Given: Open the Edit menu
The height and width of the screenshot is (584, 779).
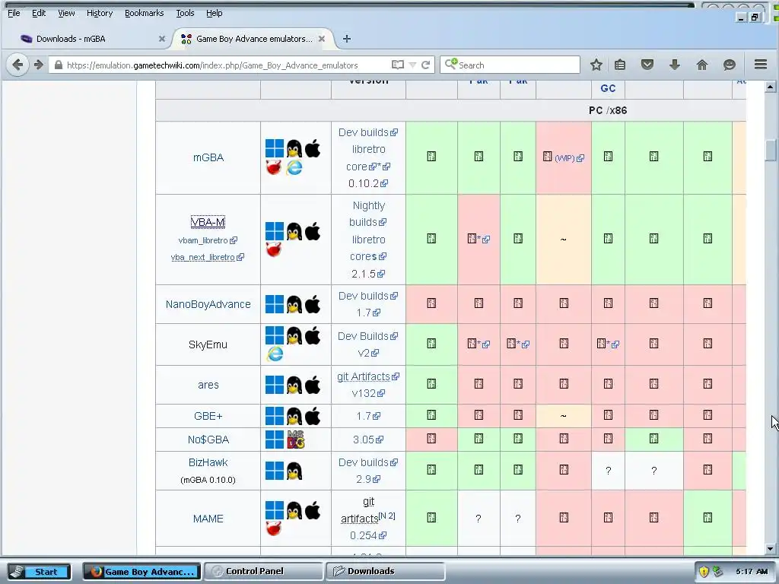Looking at the screenshot, I should pyautogui.click(x=39, y=14).
